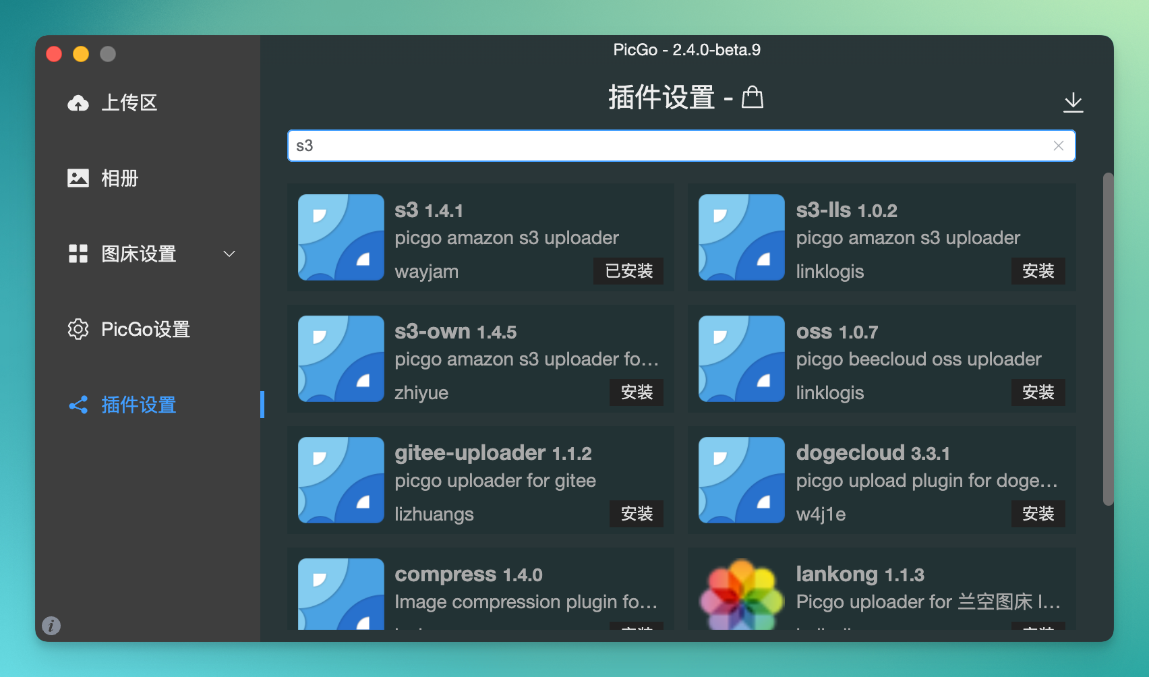Image resolution: width=1149 pixels, height=677 pixels.
Task: Click the dogecloud plugin logo
Action: pyautogui.click(x=742, y=480)
